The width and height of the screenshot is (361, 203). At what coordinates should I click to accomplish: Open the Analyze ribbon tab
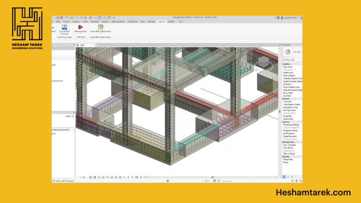coord(105,22)
